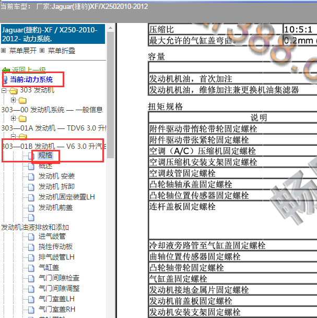
Task: Click document icon beside 进气歧管
Action: (x=31, y=237)
